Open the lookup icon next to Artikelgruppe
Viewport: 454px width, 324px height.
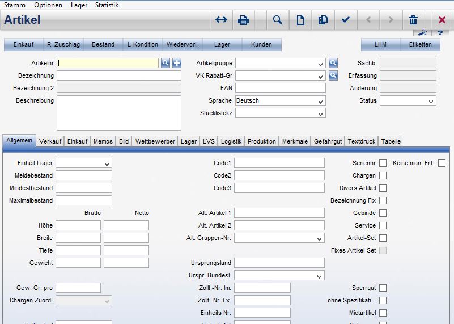point(333,63)
